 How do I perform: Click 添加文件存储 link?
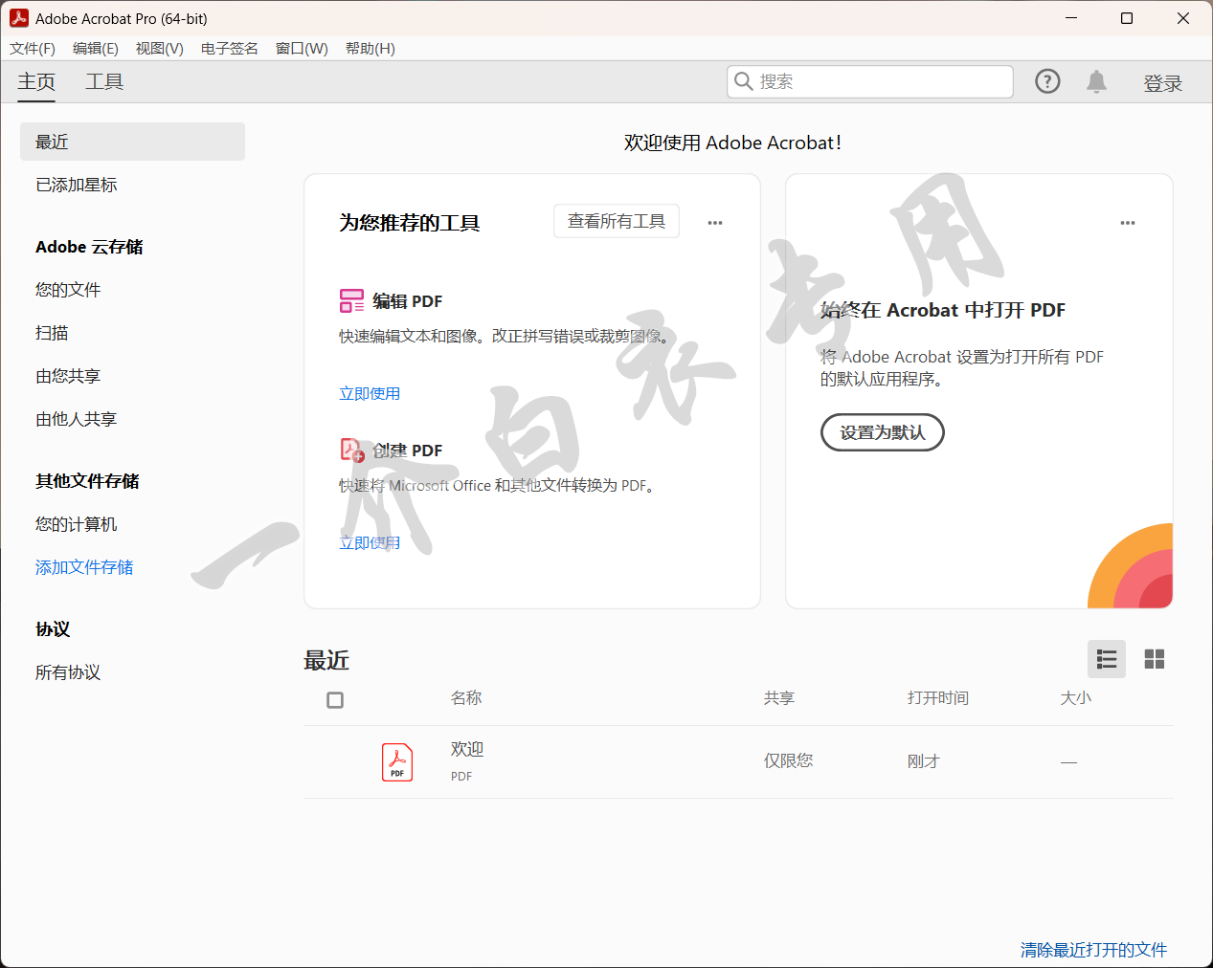[x=84, y=567]
